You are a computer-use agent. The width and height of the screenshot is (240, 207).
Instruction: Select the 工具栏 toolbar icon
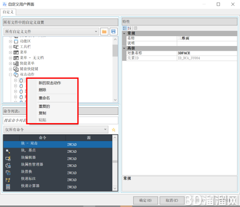[16, 47]
